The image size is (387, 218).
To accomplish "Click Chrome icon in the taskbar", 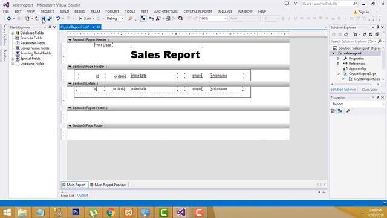I will click(111, 212).
